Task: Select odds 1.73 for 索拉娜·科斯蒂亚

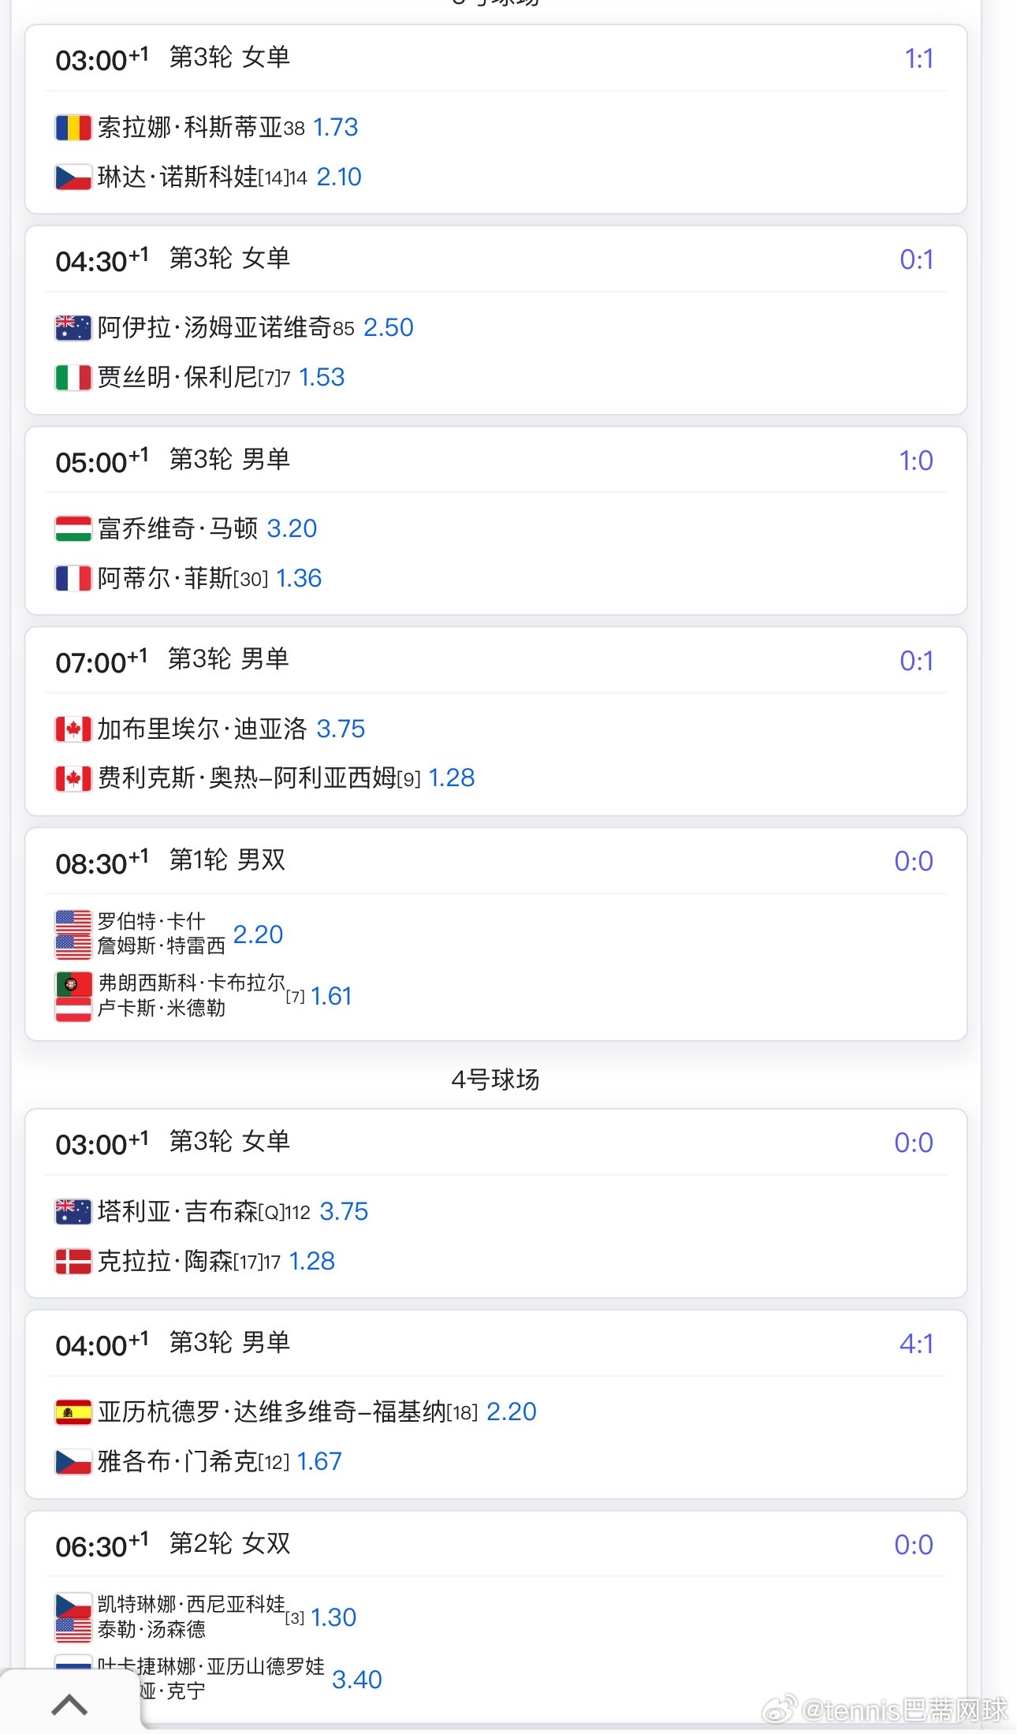Action: (x=336, y=127)
